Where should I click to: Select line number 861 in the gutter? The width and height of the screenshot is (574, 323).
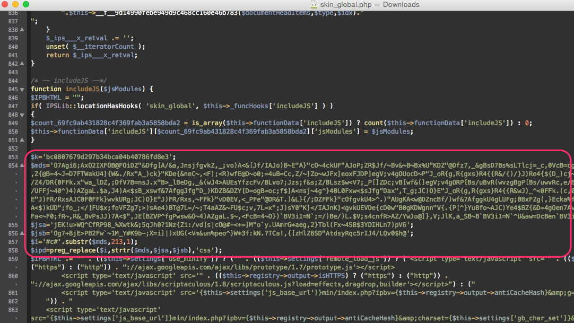(13, 293)
